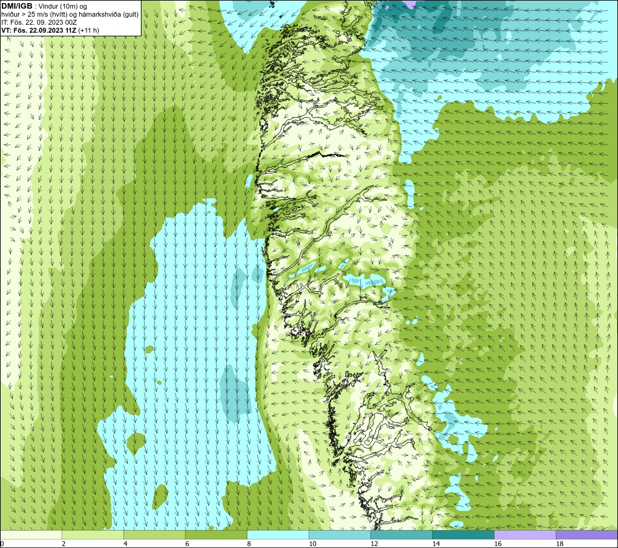
Task: Click the scale label '8'
Action: 248,544
